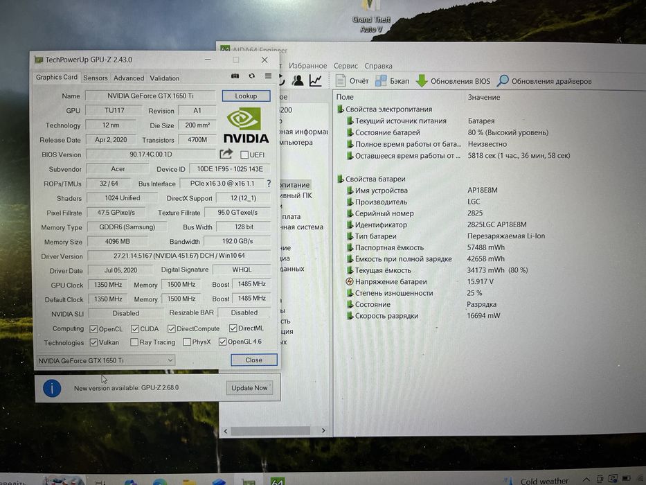Click the Driver Version field value
646x485 pixels.
[179, 256]
